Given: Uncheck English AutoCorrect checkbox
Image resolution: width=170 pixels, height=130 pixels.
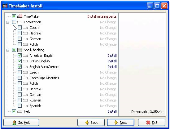Looking at the screenshot, I should [20, 67].
